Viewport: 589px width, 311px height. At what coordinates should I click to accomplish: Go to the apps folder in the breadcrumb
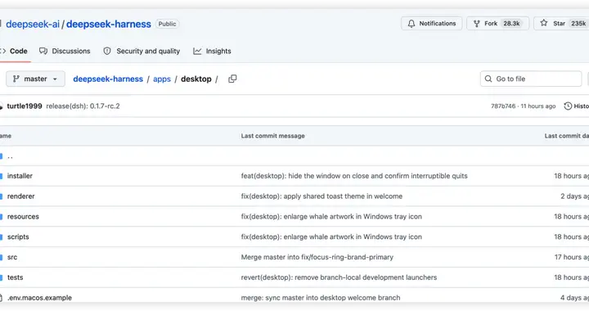tap(162, 79)
